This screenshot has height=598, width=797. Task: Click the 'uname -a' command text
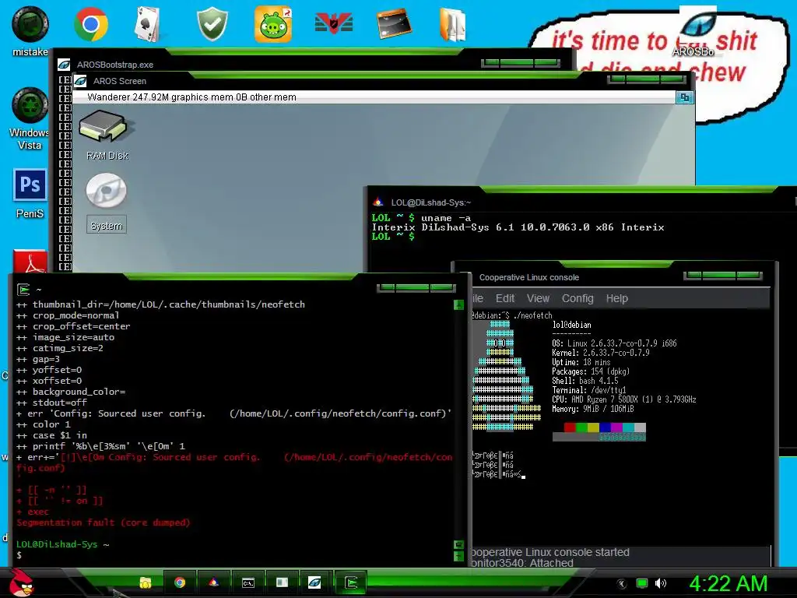(x=446, y=218)
